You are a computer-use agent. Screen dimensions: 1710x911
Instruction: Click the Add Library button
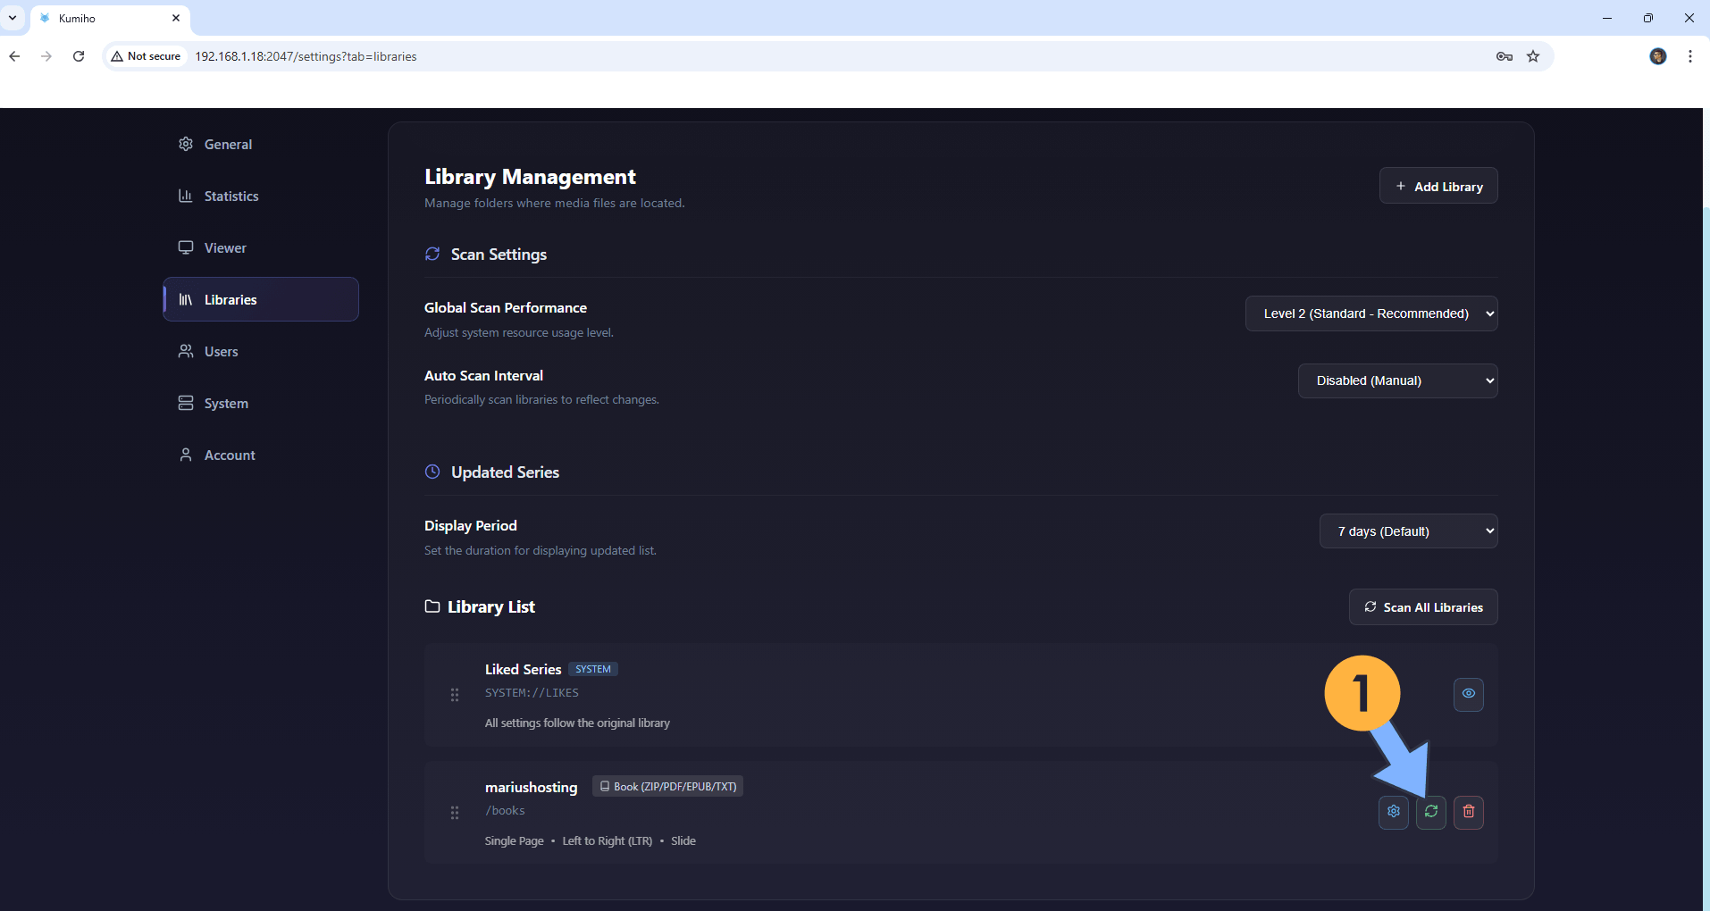[1438, 186]
